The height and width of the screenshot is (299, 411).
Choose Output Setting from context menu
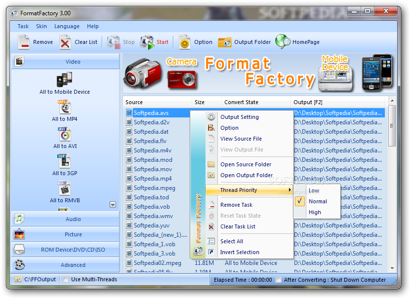click(x=249, y=117)
